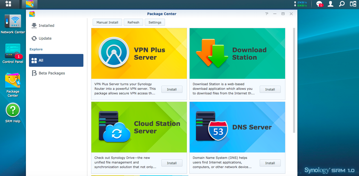Click Refresh button
This screenshot has height=176, width=359.
[133, 22]
